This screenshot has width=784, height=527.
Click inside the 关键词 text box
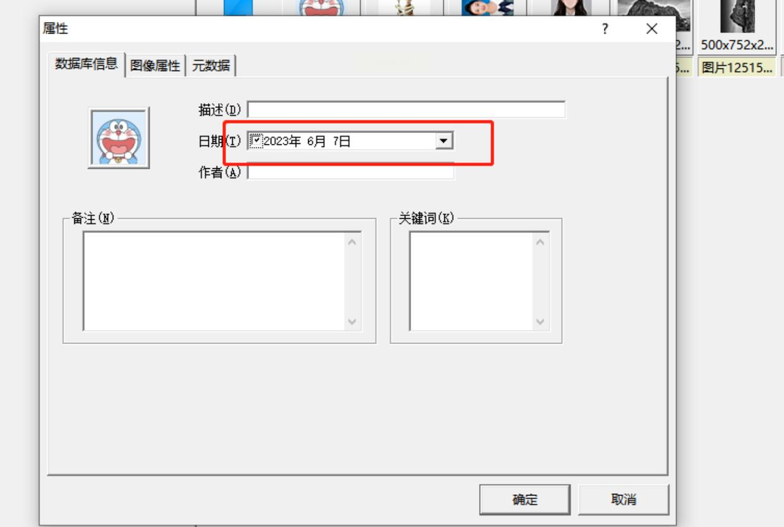(471, 281)
